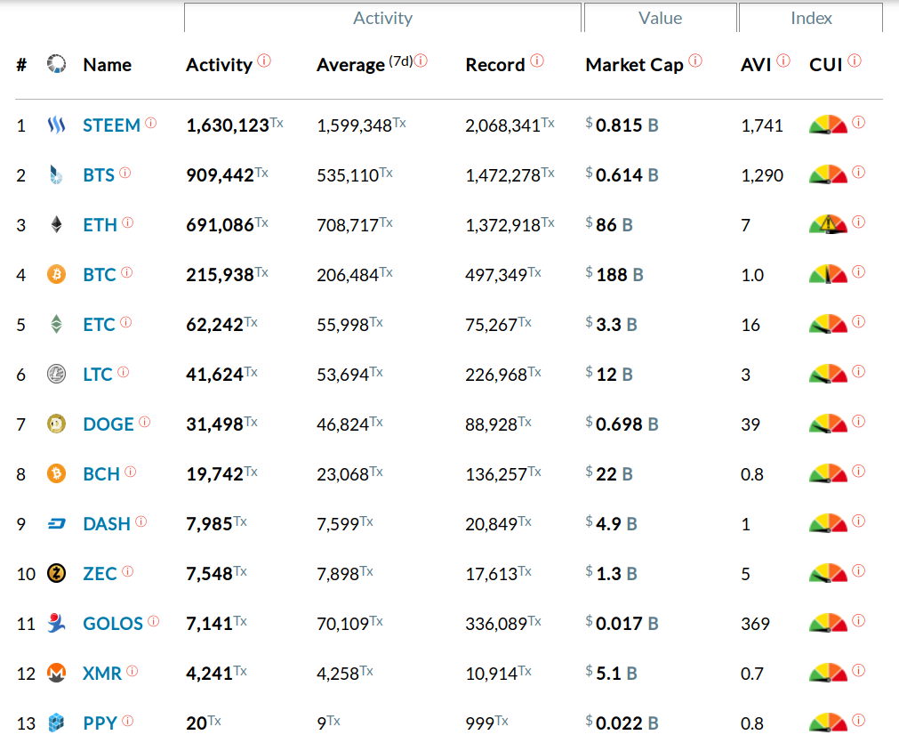This screenshot has width=899, height=743.
Task: Click the Zcash logo icon
Action: click(56, 574)
